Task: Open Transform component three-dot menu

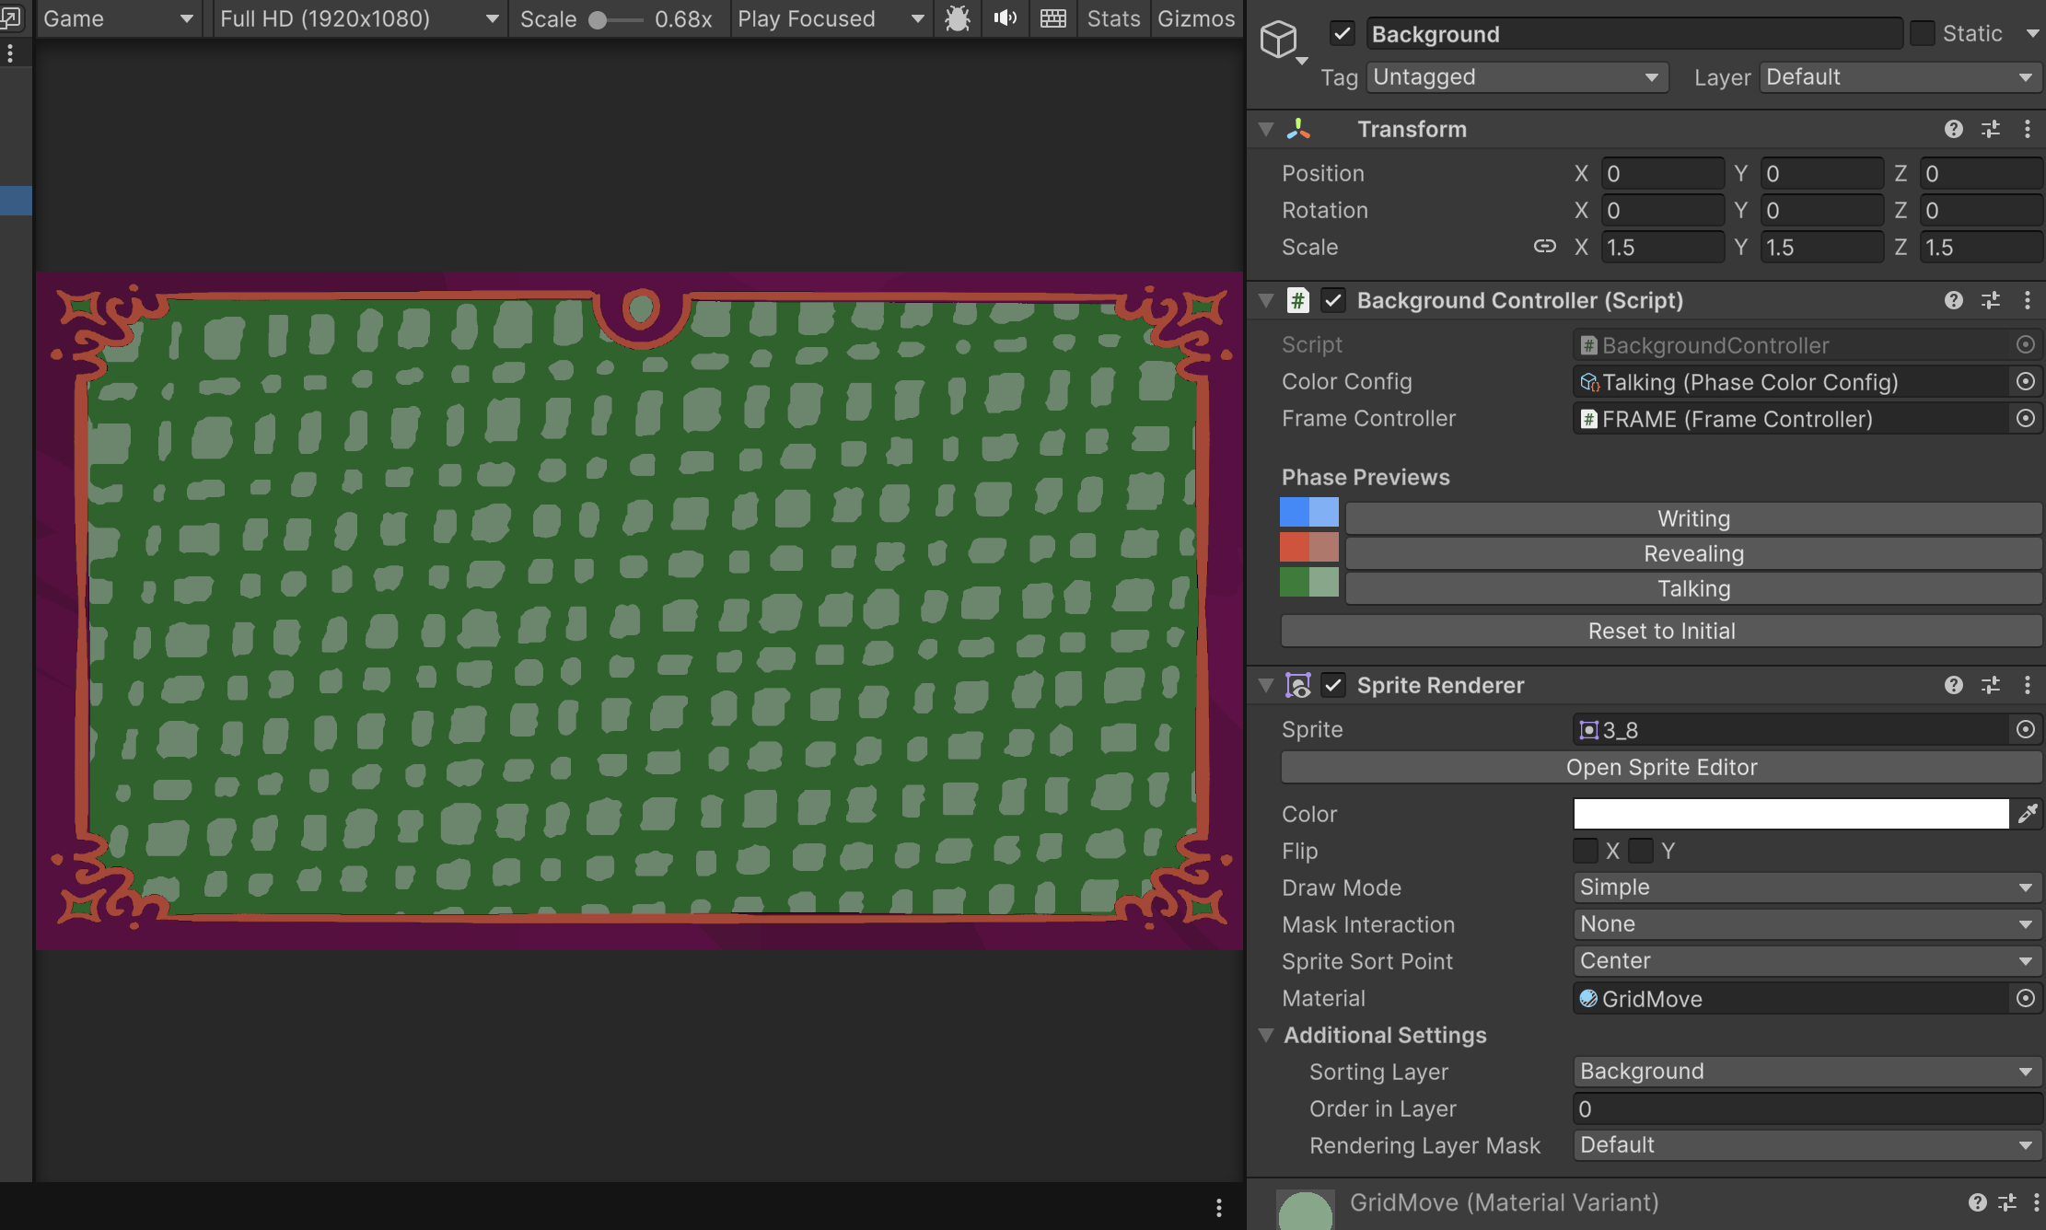Action: pos(2027,129)
